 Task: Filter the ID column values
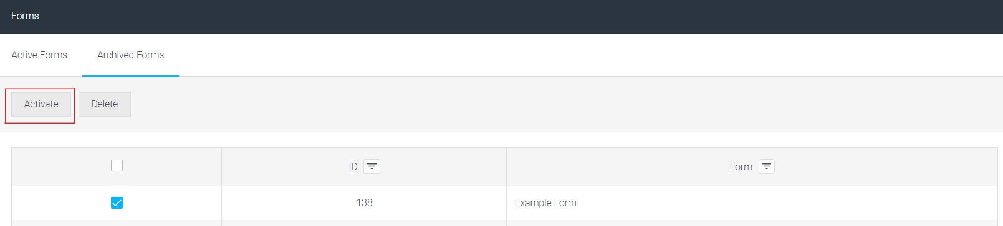coord(372,166)
